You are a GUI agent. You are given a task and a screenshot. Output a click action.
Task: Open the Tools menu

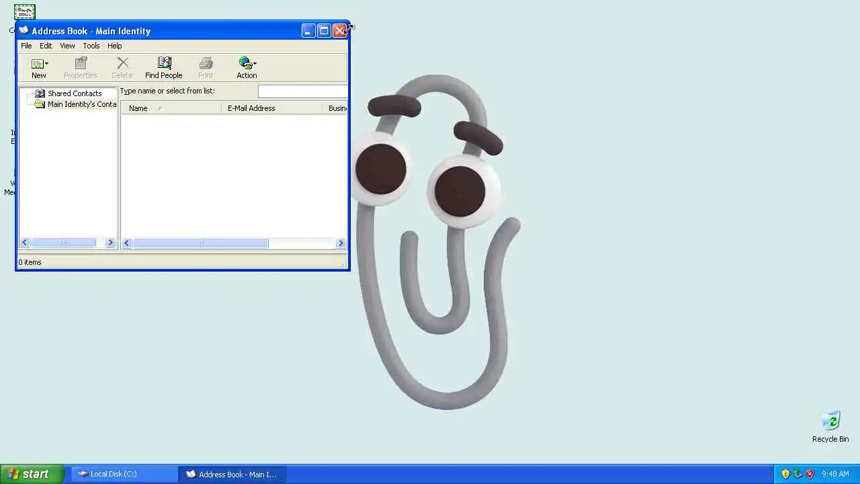[x=91, y=46]
